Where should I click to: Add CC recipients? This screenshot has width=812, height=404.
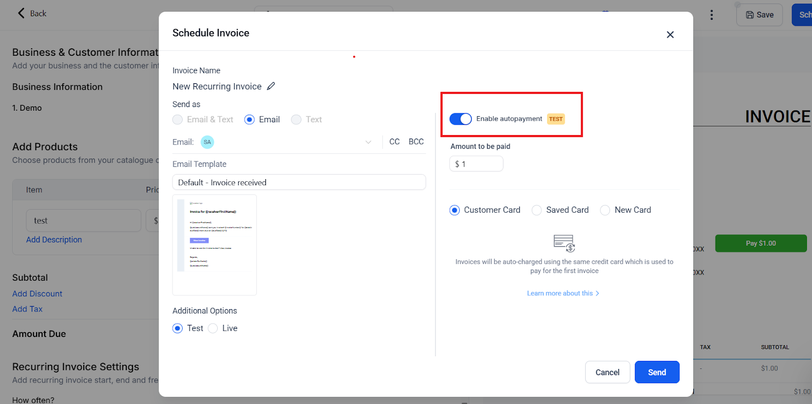394,142
